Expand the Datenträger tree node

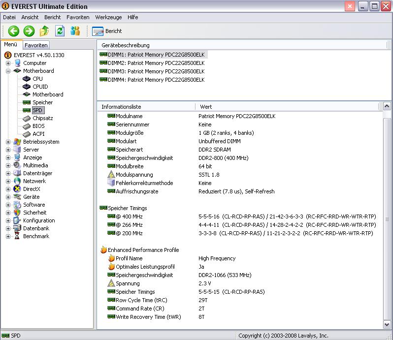(x=8, y=173)
